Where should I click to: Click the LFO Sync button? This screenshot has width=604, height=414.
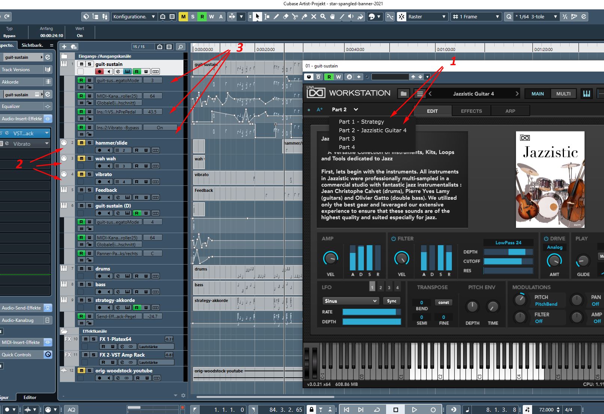(392, 301)
